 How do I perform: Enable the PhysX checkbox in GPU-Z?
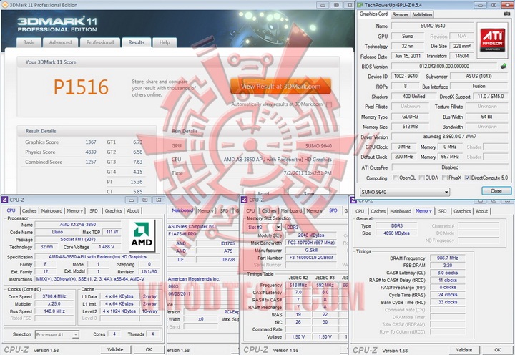(445, 177)
